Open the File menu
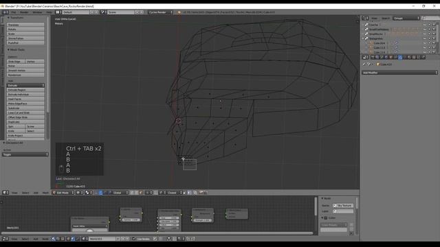This screenshot has height=247, width=440. coord(14,12)
